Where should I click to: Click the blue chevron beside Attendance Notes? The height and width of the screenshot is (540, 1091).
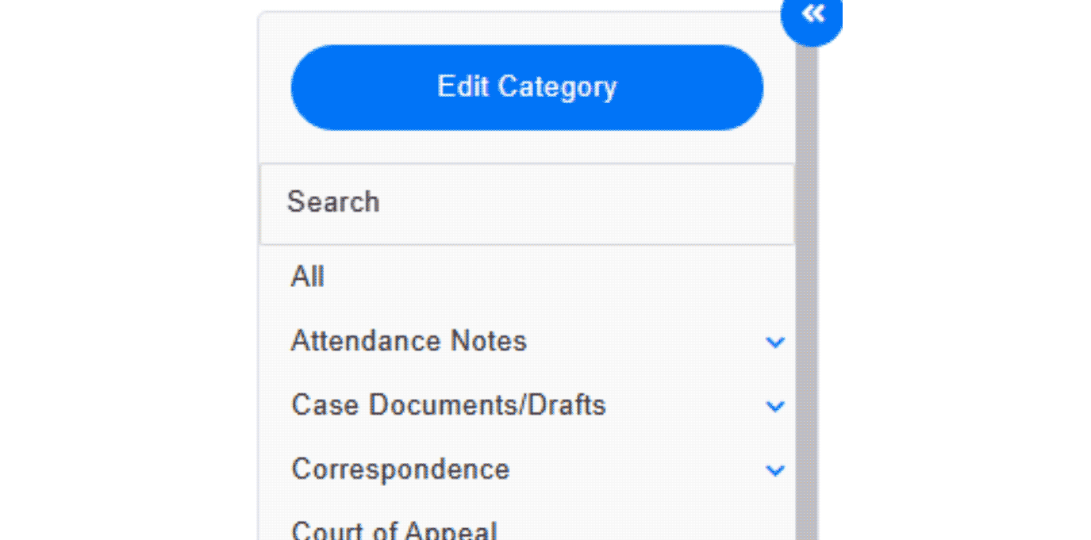click(x=774, y=343)
